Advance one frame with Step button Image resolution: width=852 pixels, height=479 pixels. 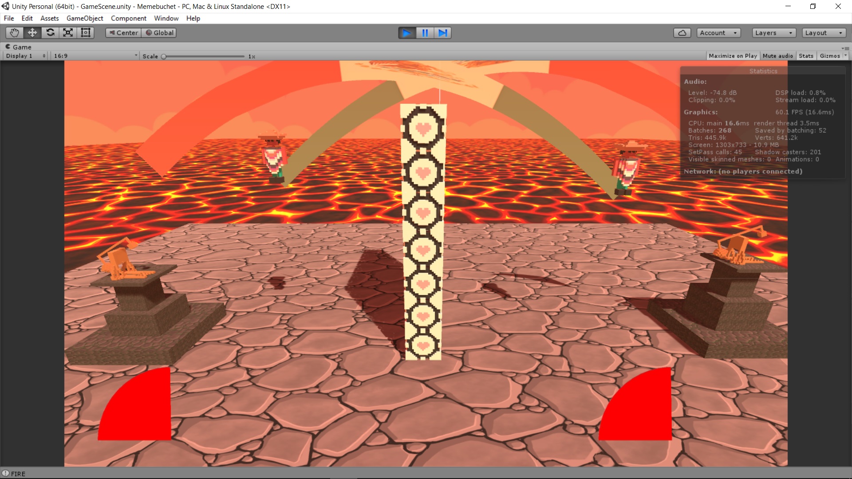442,33
